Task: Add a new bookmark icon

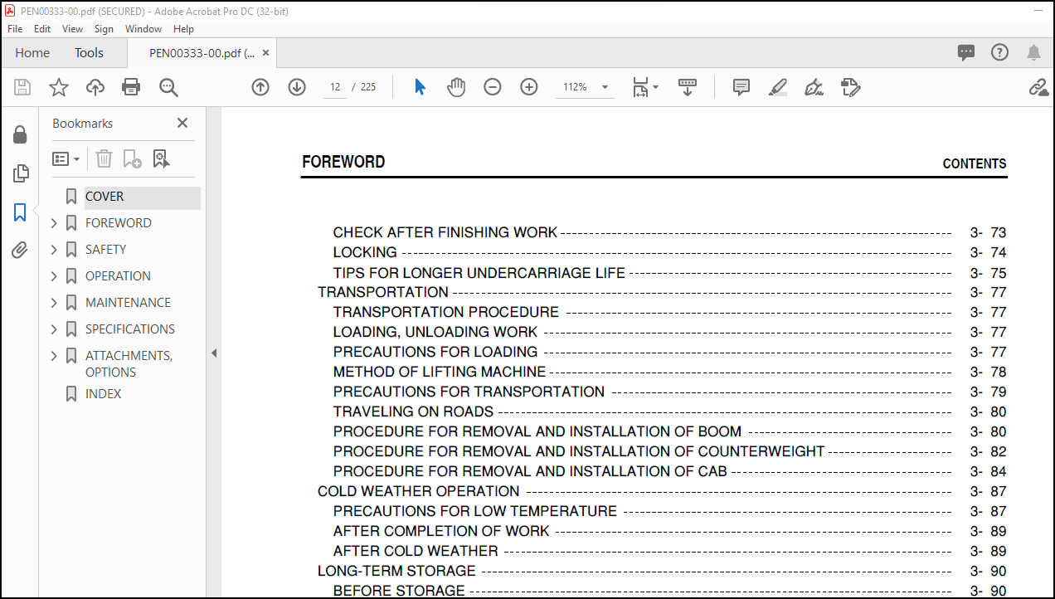Action: pyautogui.click(x=132, y=158)
